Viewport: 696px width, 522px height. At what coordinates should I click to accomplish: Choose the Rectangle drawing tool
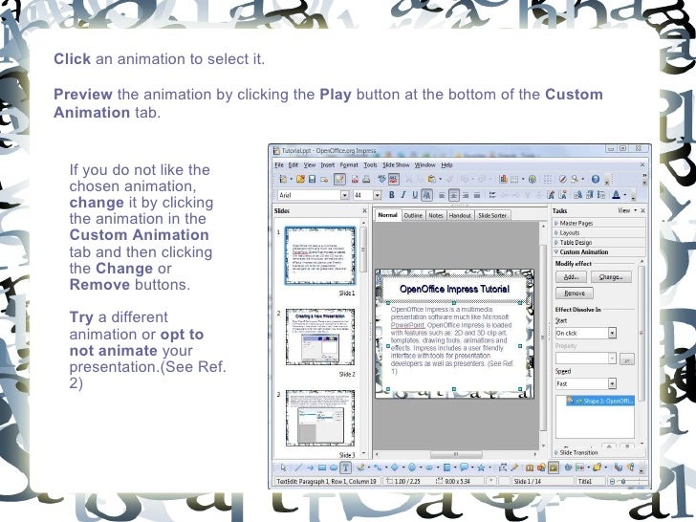click(x=322, y=468)
